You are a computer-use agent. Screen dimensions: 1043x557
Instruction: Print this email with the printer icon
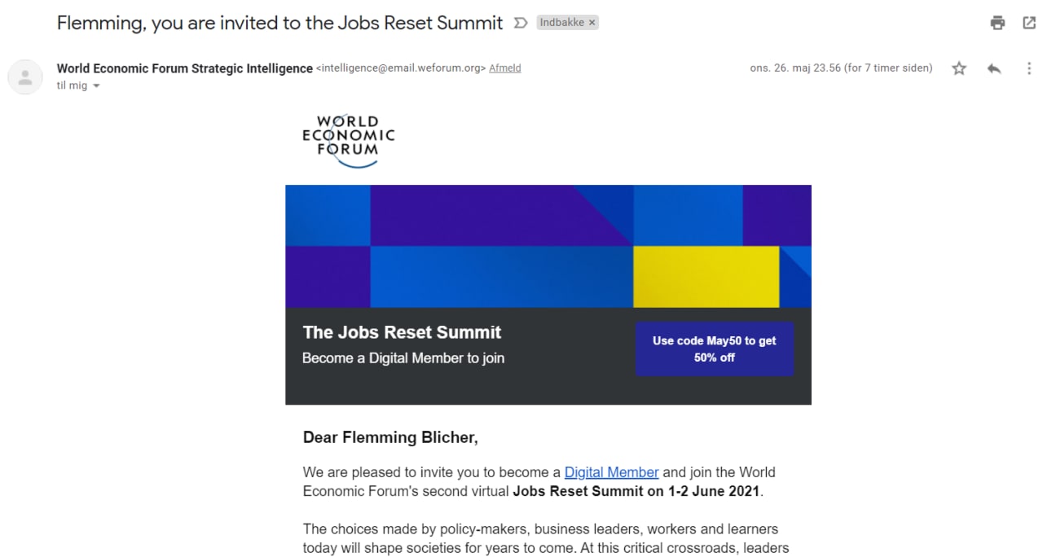tap(997, 23)
